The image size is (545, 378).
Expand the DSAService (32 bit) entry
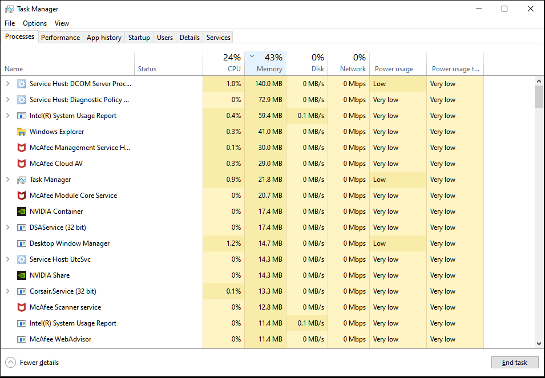tap(7, 227)
